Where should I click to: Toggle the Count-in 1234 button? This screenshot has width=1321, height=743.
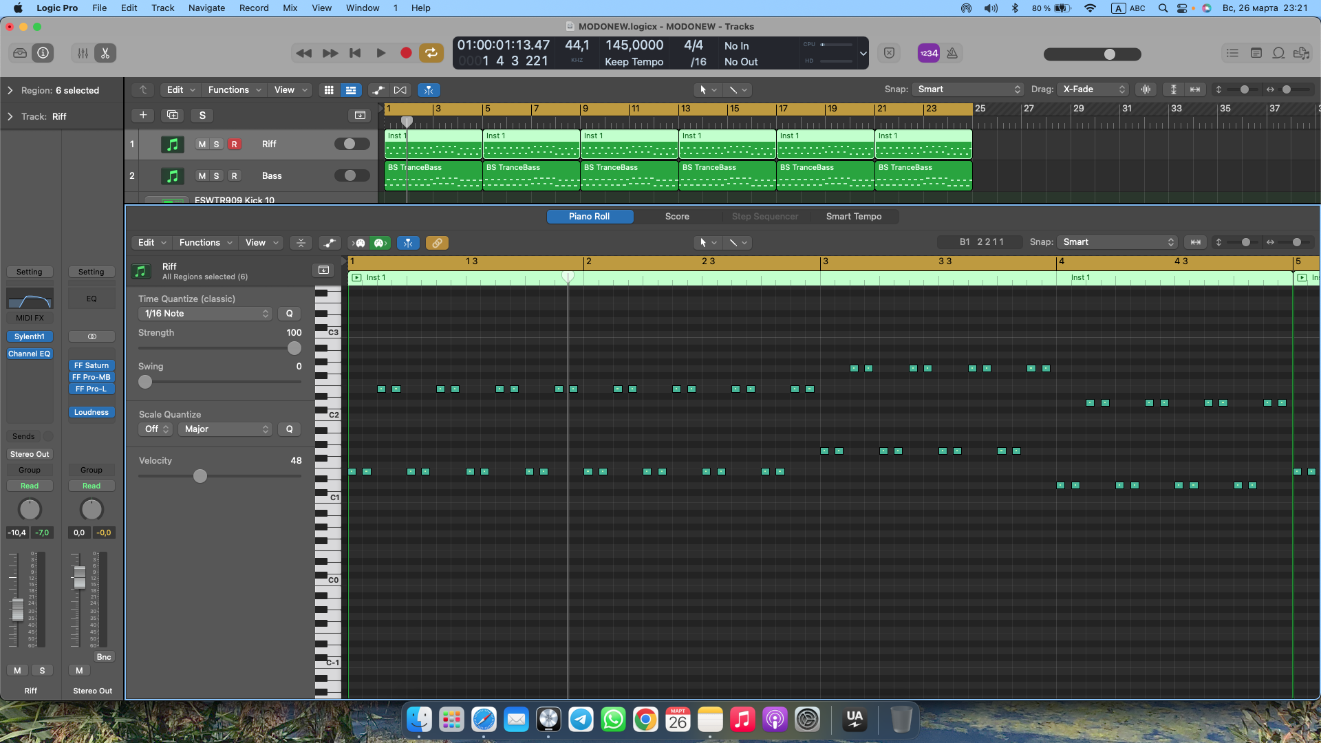coord(929,53)
